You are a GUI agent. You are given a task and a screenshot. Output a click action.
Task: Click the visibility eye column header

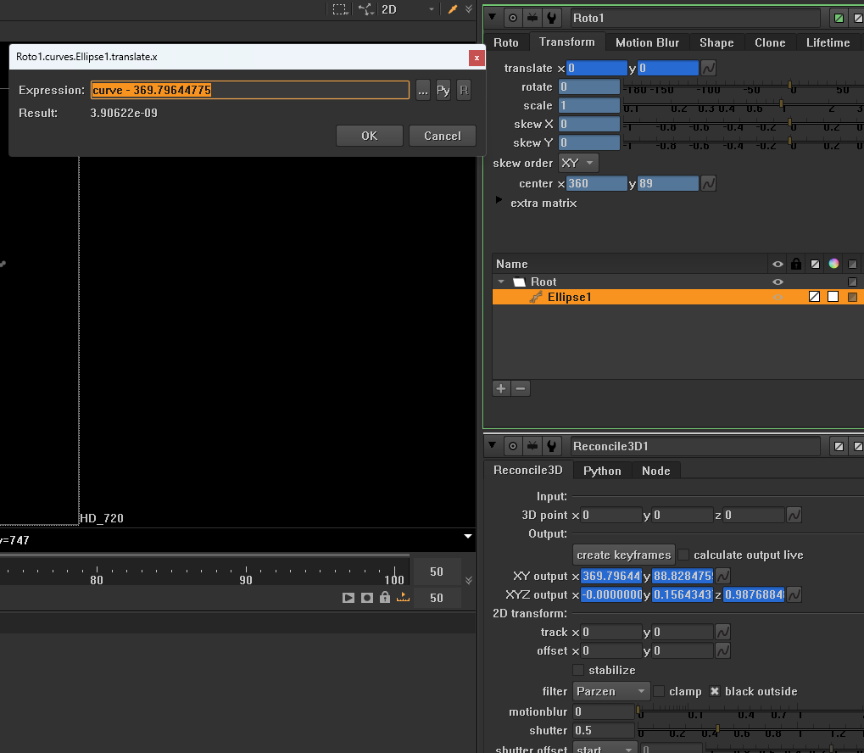pos(778,264)
